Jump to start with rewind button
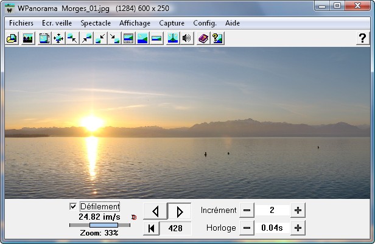 click(x=151, y=228)
